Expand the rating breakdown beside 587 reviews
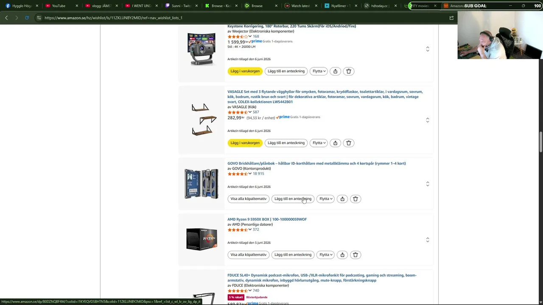The height and width of the screenshot is (305, 543). tap(250, 112)
